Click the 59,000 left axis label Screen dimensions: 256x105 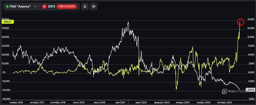tap(5, 37)
